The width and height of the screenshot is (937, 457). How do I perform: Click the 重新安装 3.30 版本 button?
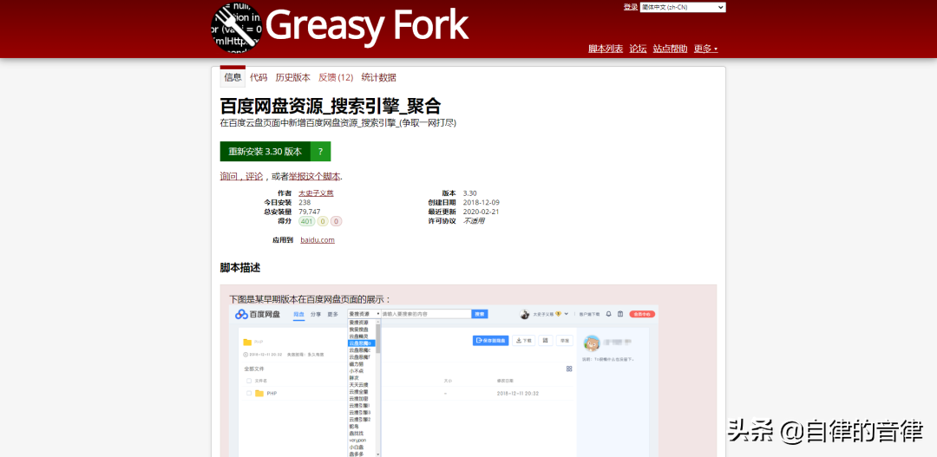(265, 151)
